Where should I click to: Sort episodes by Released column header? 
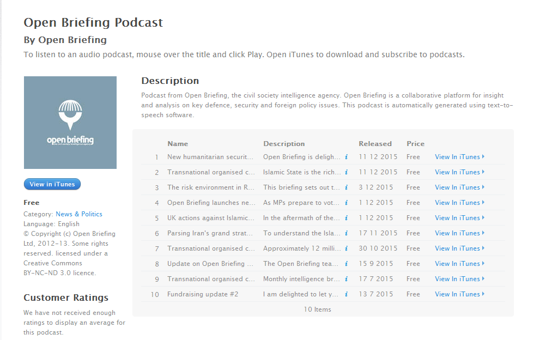pyautogui.click(x=375, y=144)
